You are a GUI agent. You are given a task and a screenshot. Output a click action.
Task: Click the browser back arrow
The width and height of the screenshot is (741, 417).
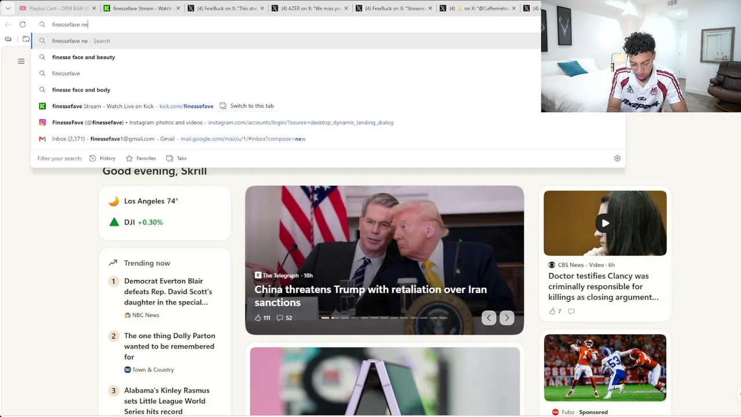pyautogui.click(x=8, y=24)
